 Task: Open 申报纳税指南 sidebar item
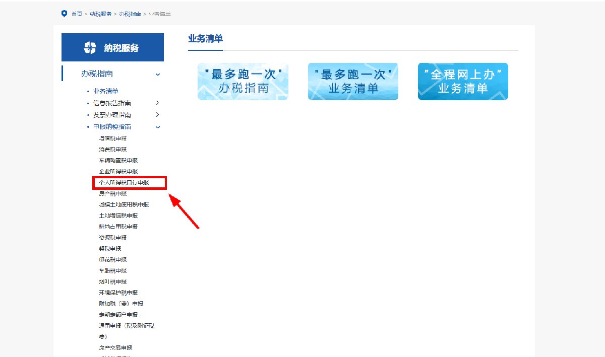point(112,127)
